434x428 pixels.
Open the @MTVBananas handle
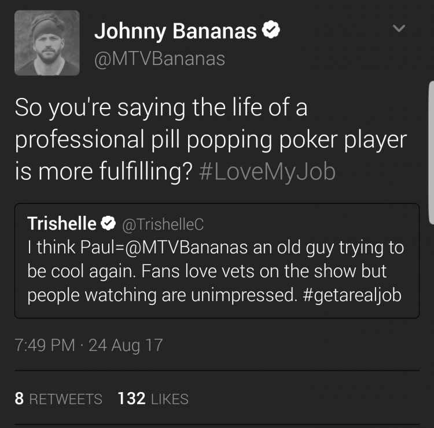160,59
